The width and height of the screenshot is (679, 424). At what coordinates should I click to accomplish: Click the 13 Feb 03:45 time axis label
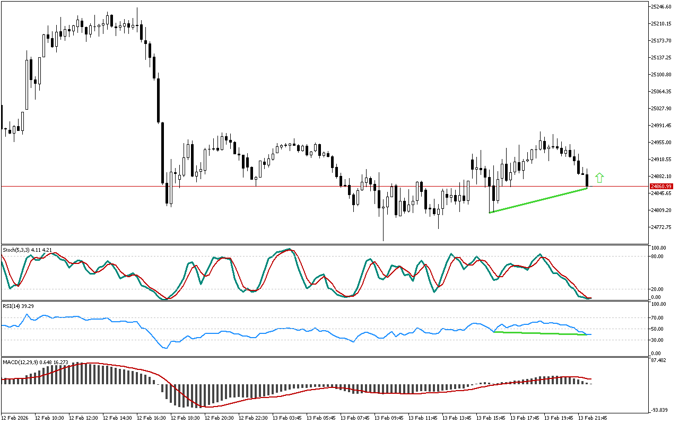tap(286, 418)
